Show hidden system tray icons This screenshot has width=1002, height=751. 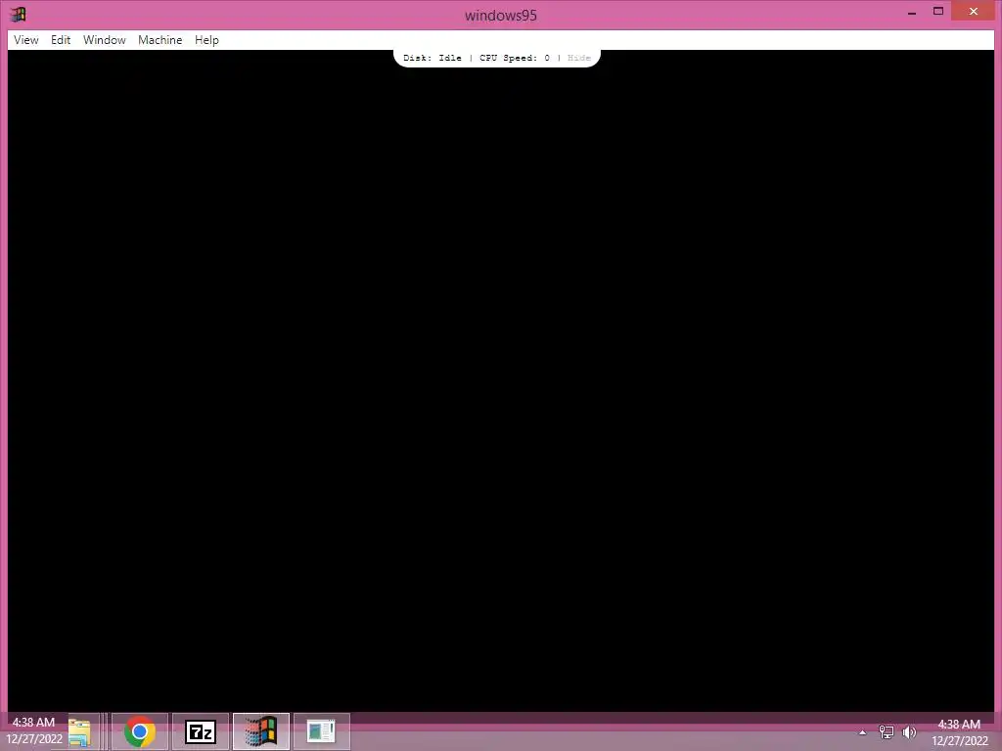[x=862, y=732]
